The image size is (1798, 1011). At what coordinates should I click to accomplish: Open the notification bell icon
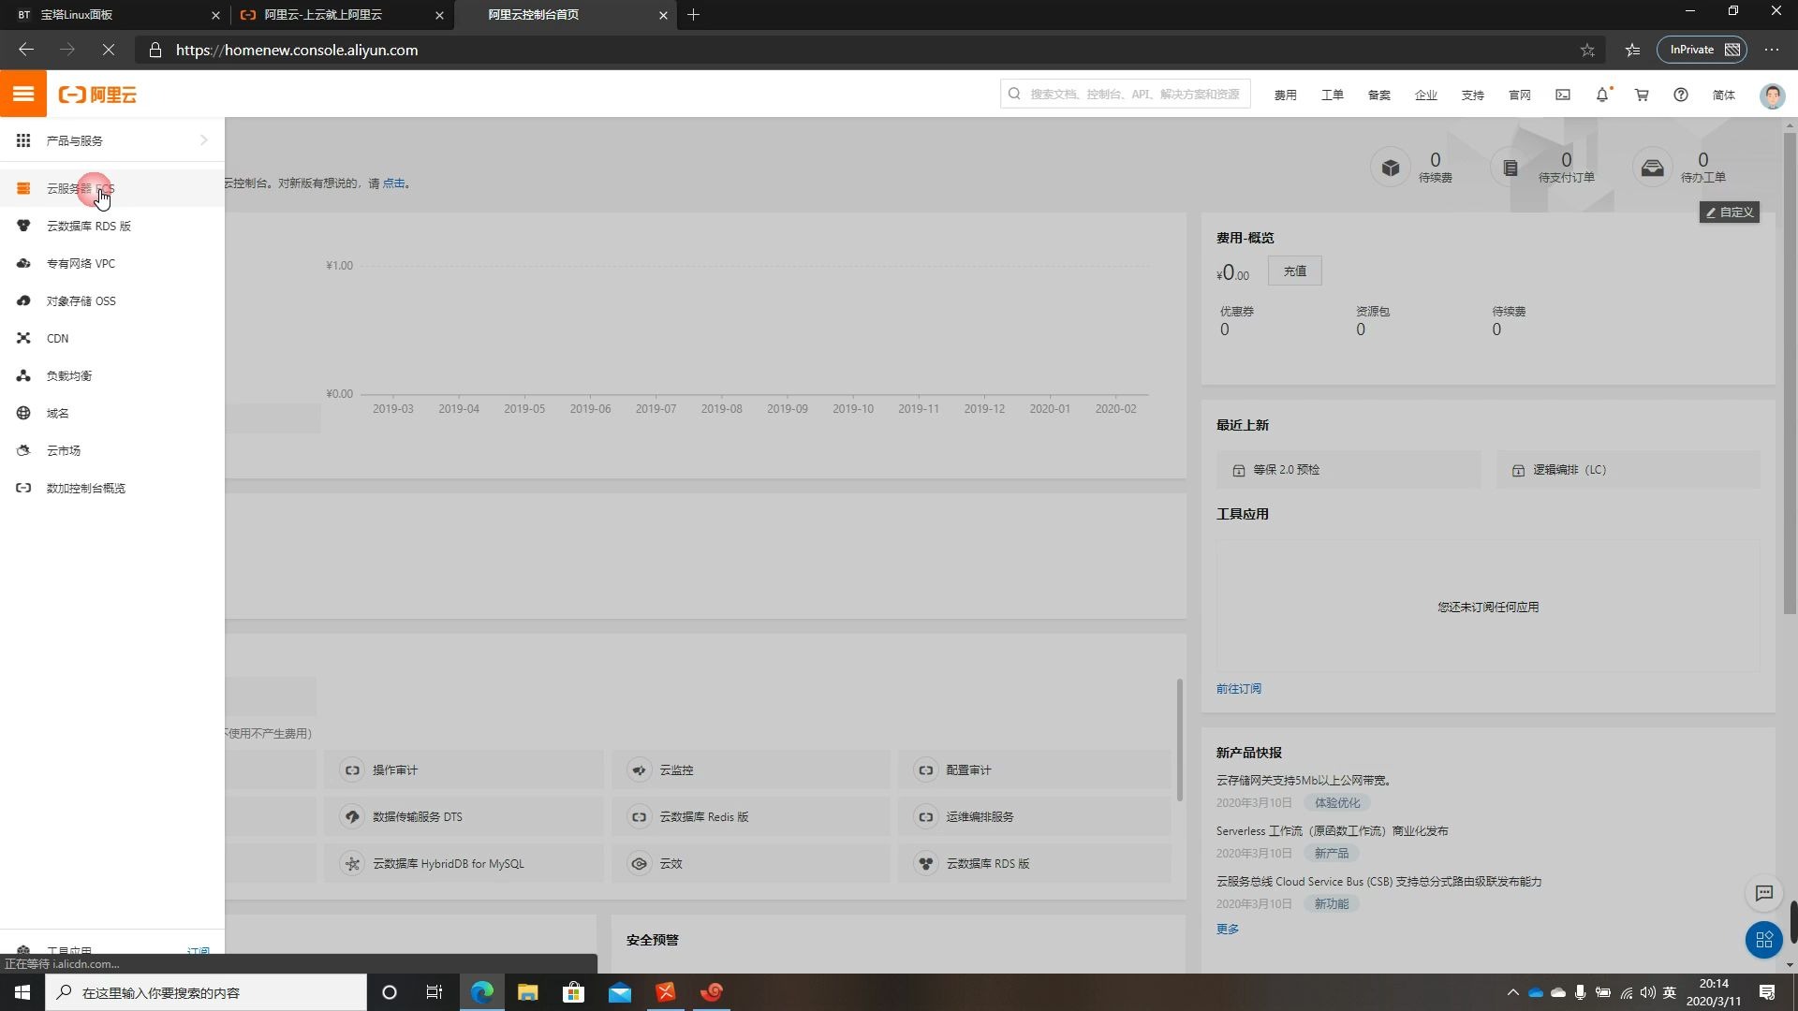pos(1602,95)
